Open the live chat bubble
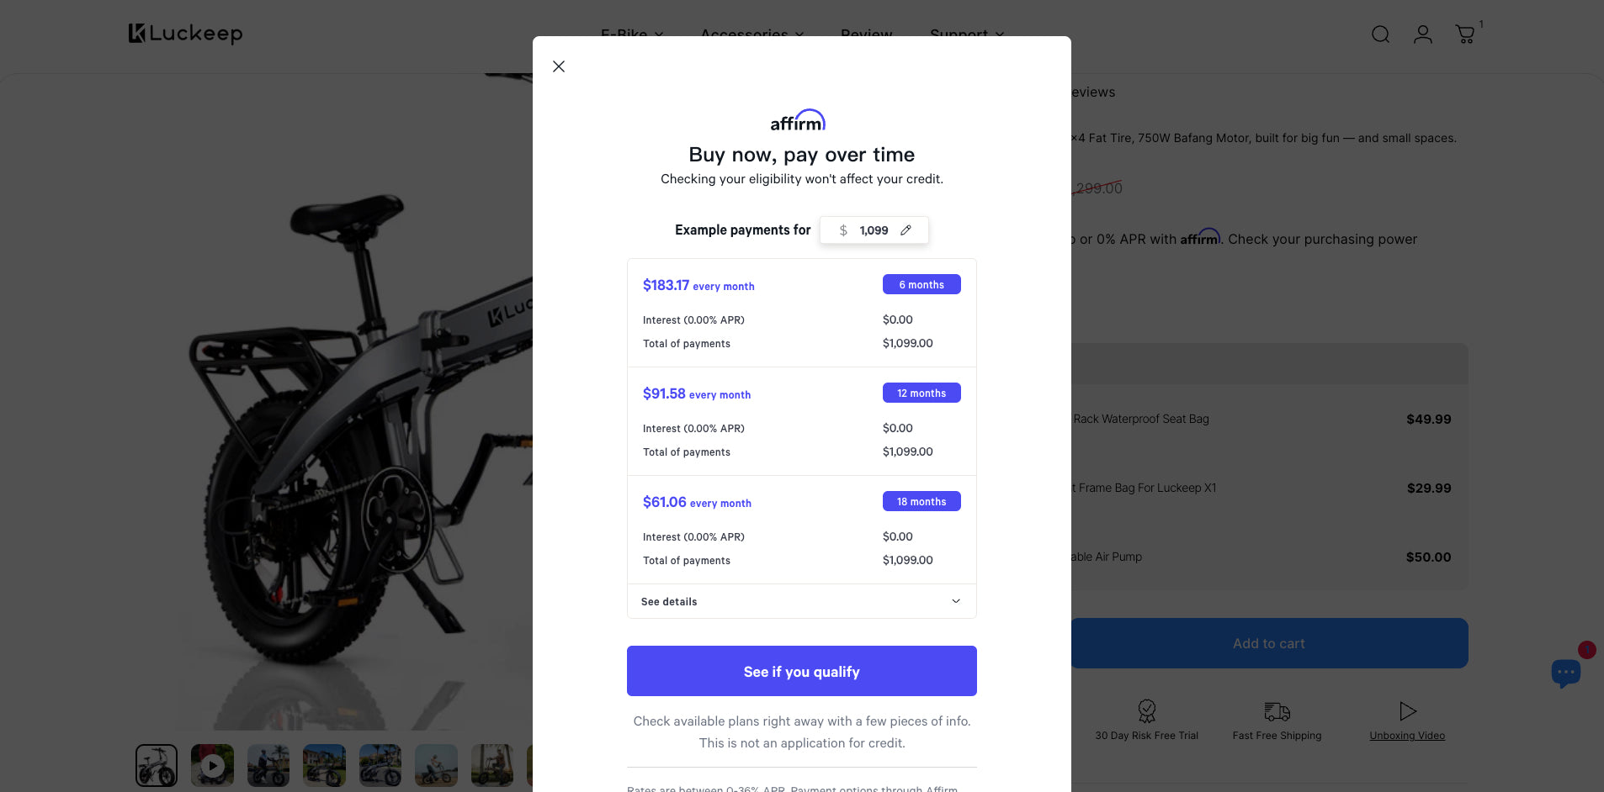1604x792 pixels. 1565,672
